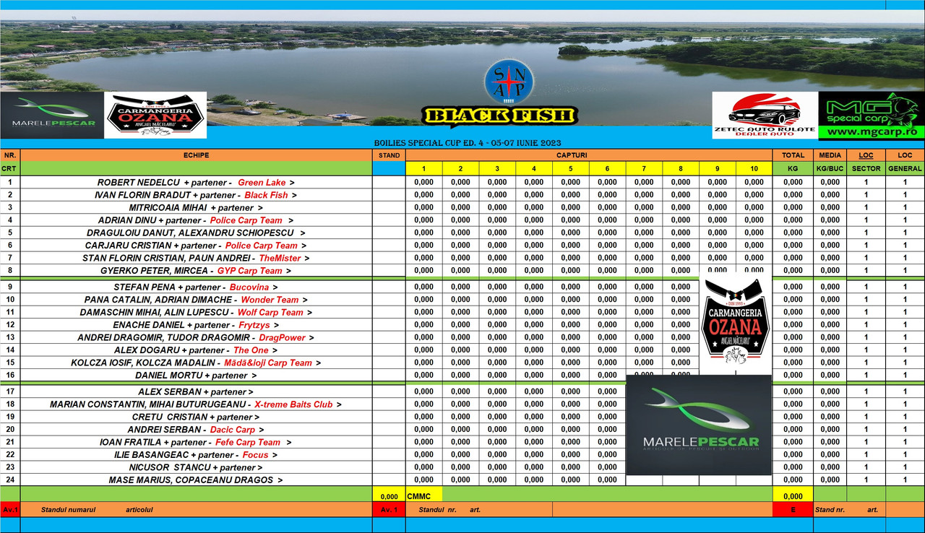Select the Standul numarul articolului cell
The width and height of the screenshot is (925, 533).
196,510
